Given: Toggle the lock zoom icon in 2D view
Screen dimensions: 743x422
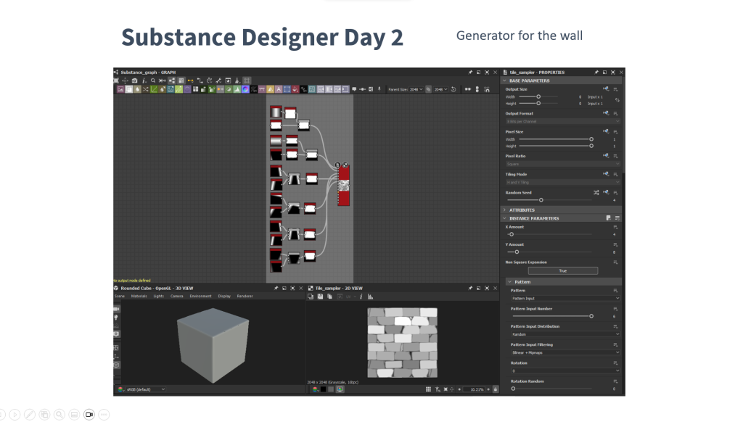Looking at the screenshot, I should 496,389.
